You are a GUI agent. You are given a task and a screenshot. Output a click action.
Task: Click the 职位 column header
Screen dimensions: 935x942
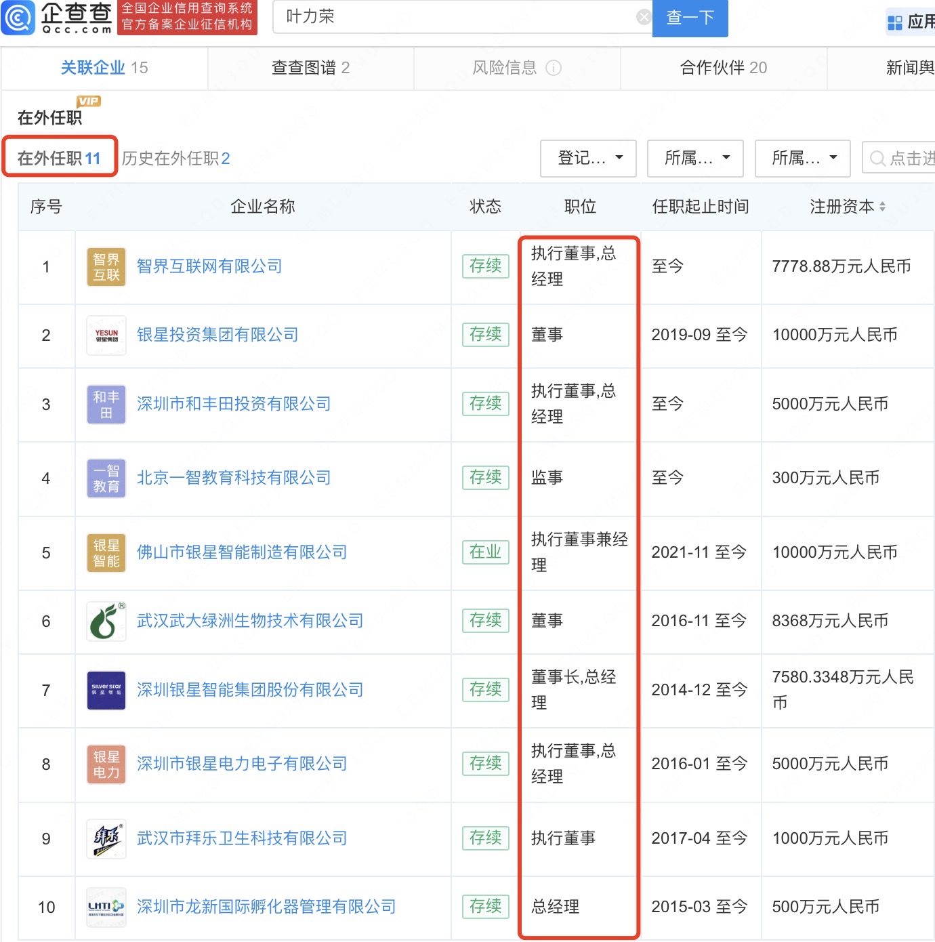click(x=581, y=207)
